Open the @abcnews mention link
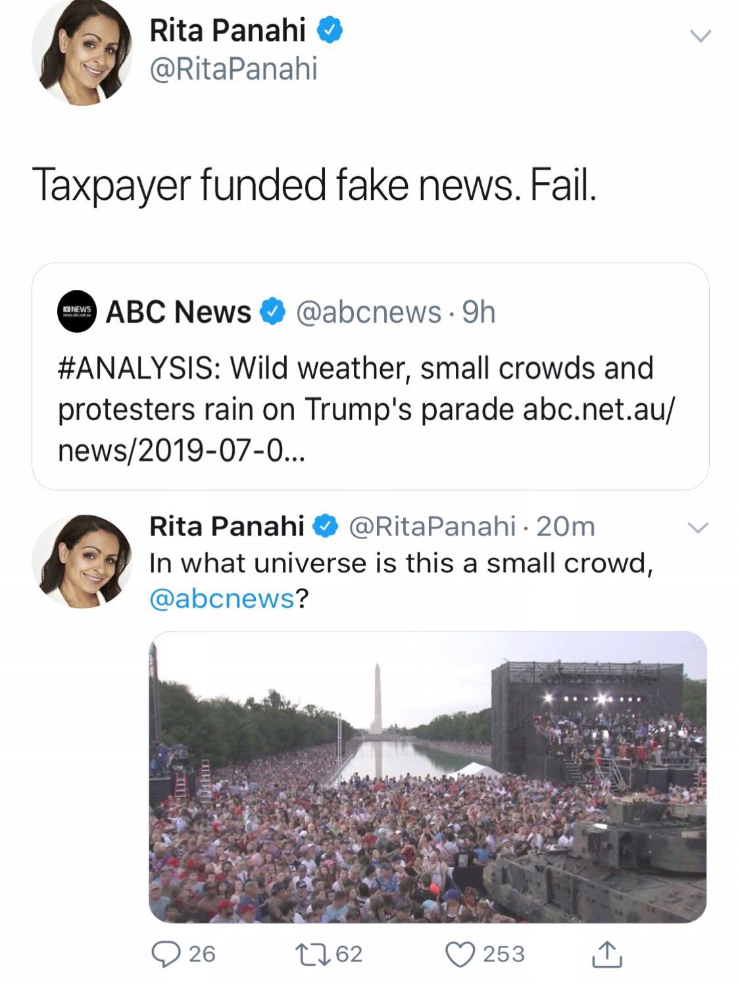738x985 pixels. click(222, 598)
